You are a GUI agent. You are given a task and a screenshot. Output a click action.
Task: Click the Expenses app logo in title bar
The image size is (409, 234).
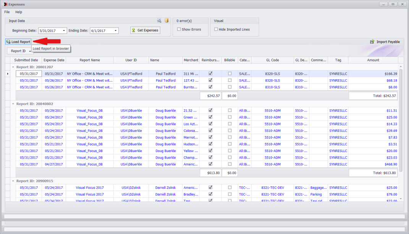(x=5, y=4)
